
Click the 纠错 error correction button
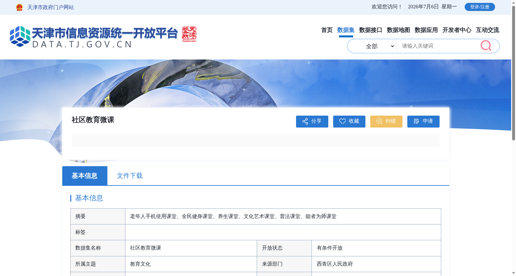(x=386, y=121)
